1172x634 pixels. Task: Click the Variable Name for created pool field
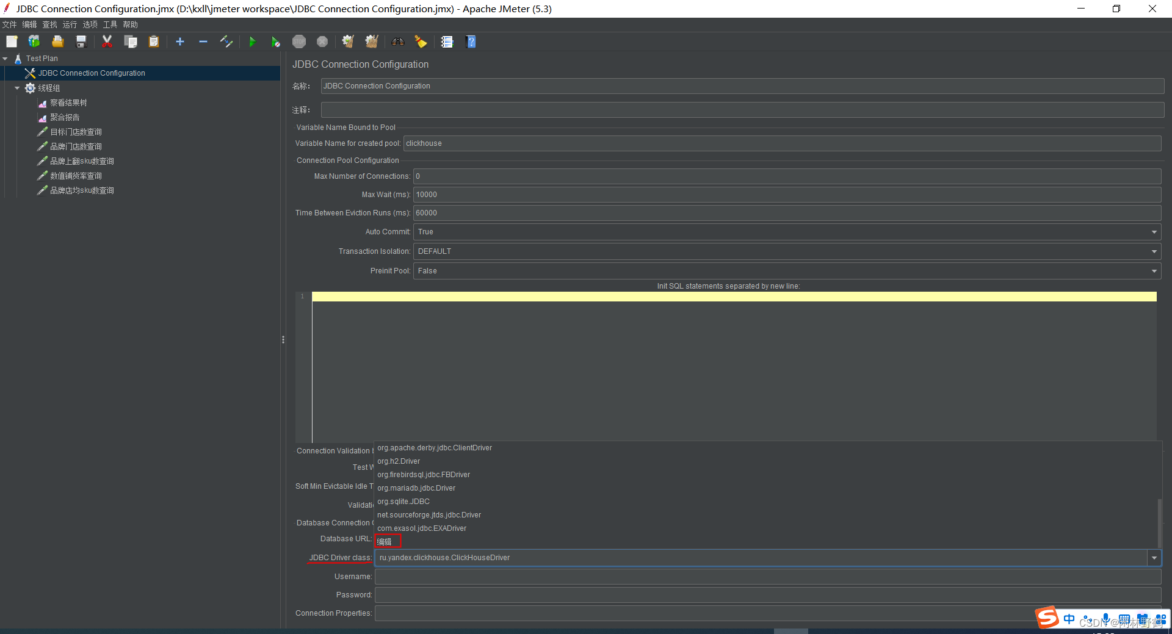tap(782, 143)
